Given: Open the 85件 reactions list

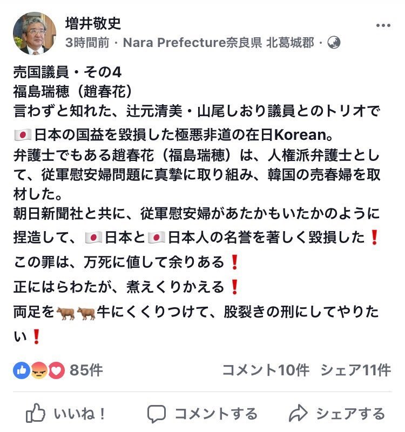Looking at the screenshot, I should pos(86,370).
